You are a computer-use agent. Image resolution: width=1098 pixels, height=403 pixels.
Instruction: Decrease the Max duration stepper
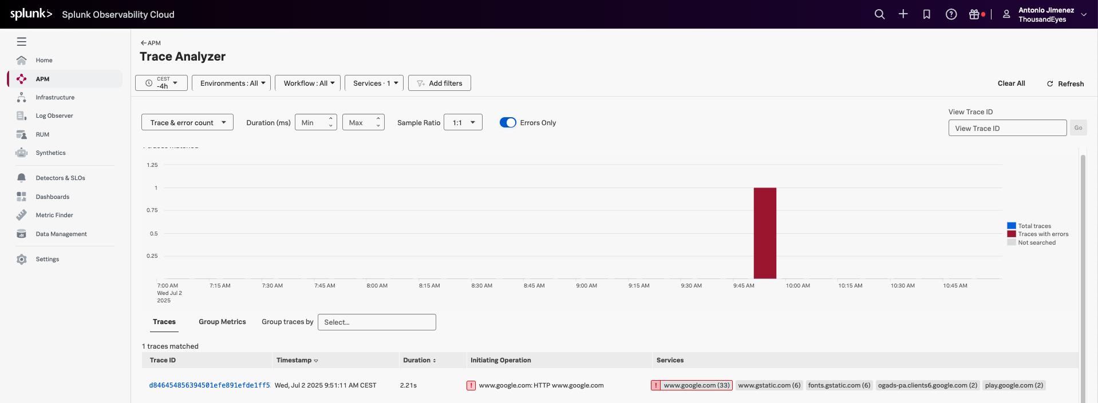pos(378,126)
